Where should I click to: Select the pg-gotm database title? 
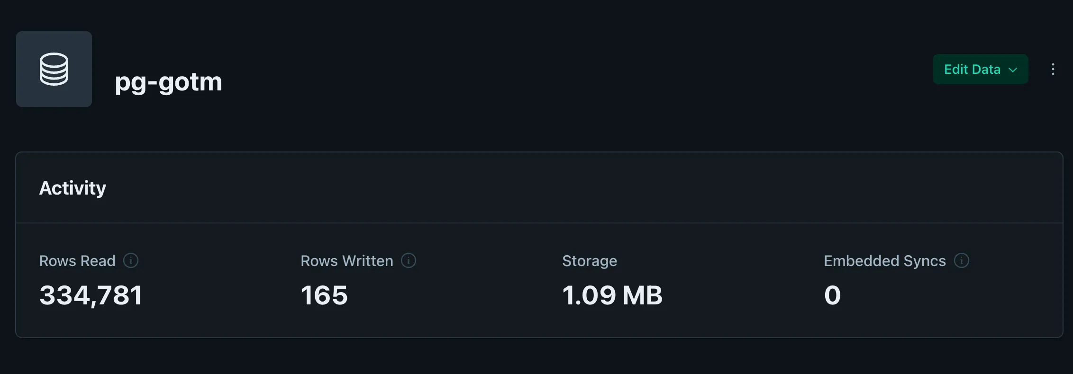(168, 82)
